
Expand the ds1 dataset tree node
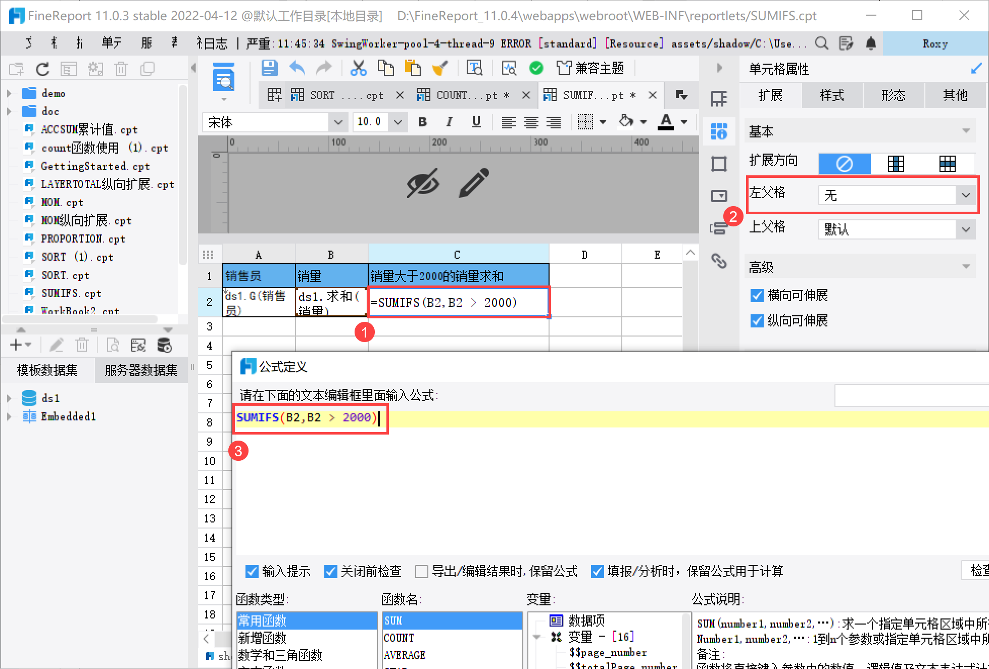[x=9, y=399]
